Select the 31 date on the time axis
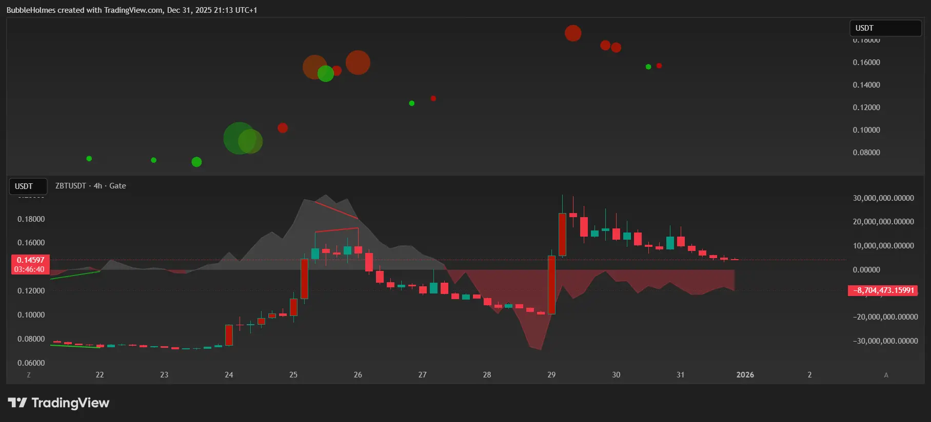931x422 pixels. (x=680, y=375)
